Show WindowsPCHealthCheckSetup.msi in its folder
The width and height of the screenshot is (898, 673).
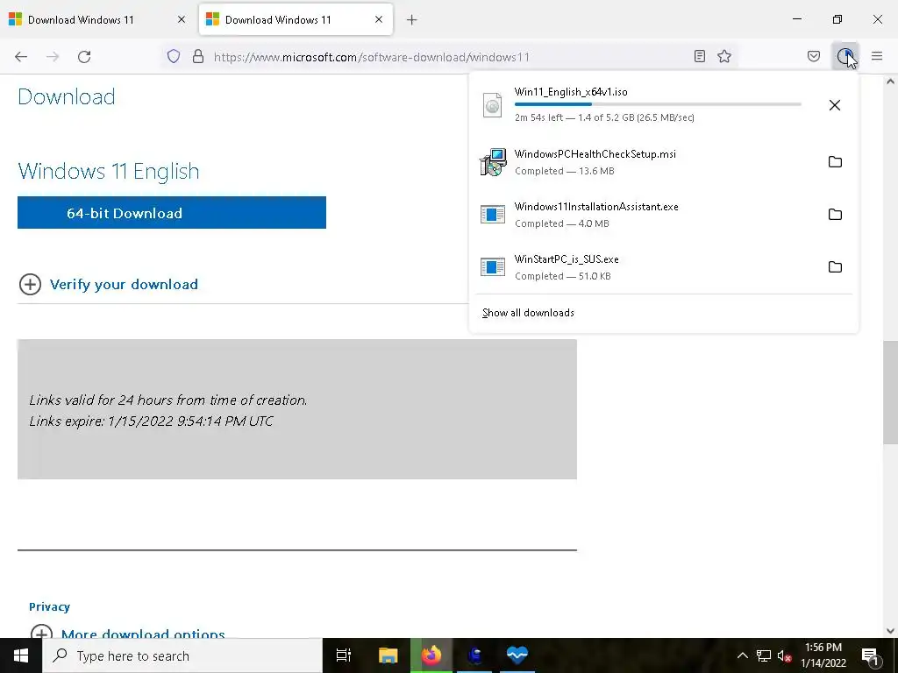pyautogui.click(x=835, y=161)
